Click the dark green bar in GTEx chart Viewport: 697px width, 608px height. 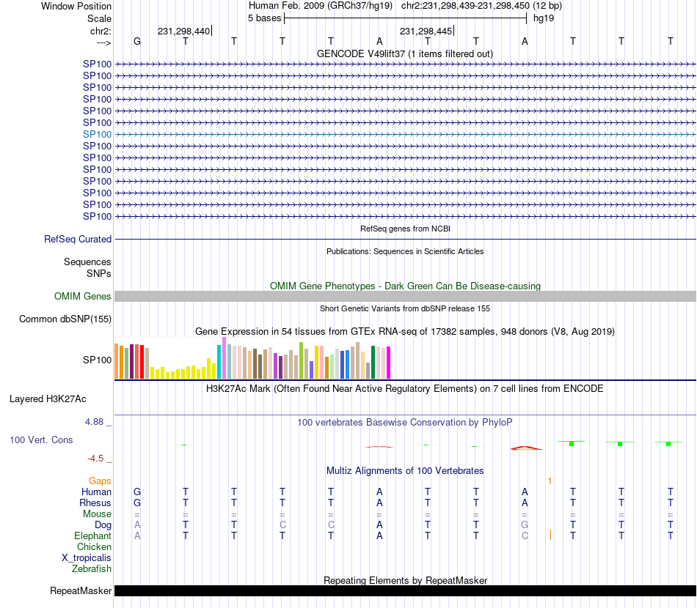tap(373, 362)
